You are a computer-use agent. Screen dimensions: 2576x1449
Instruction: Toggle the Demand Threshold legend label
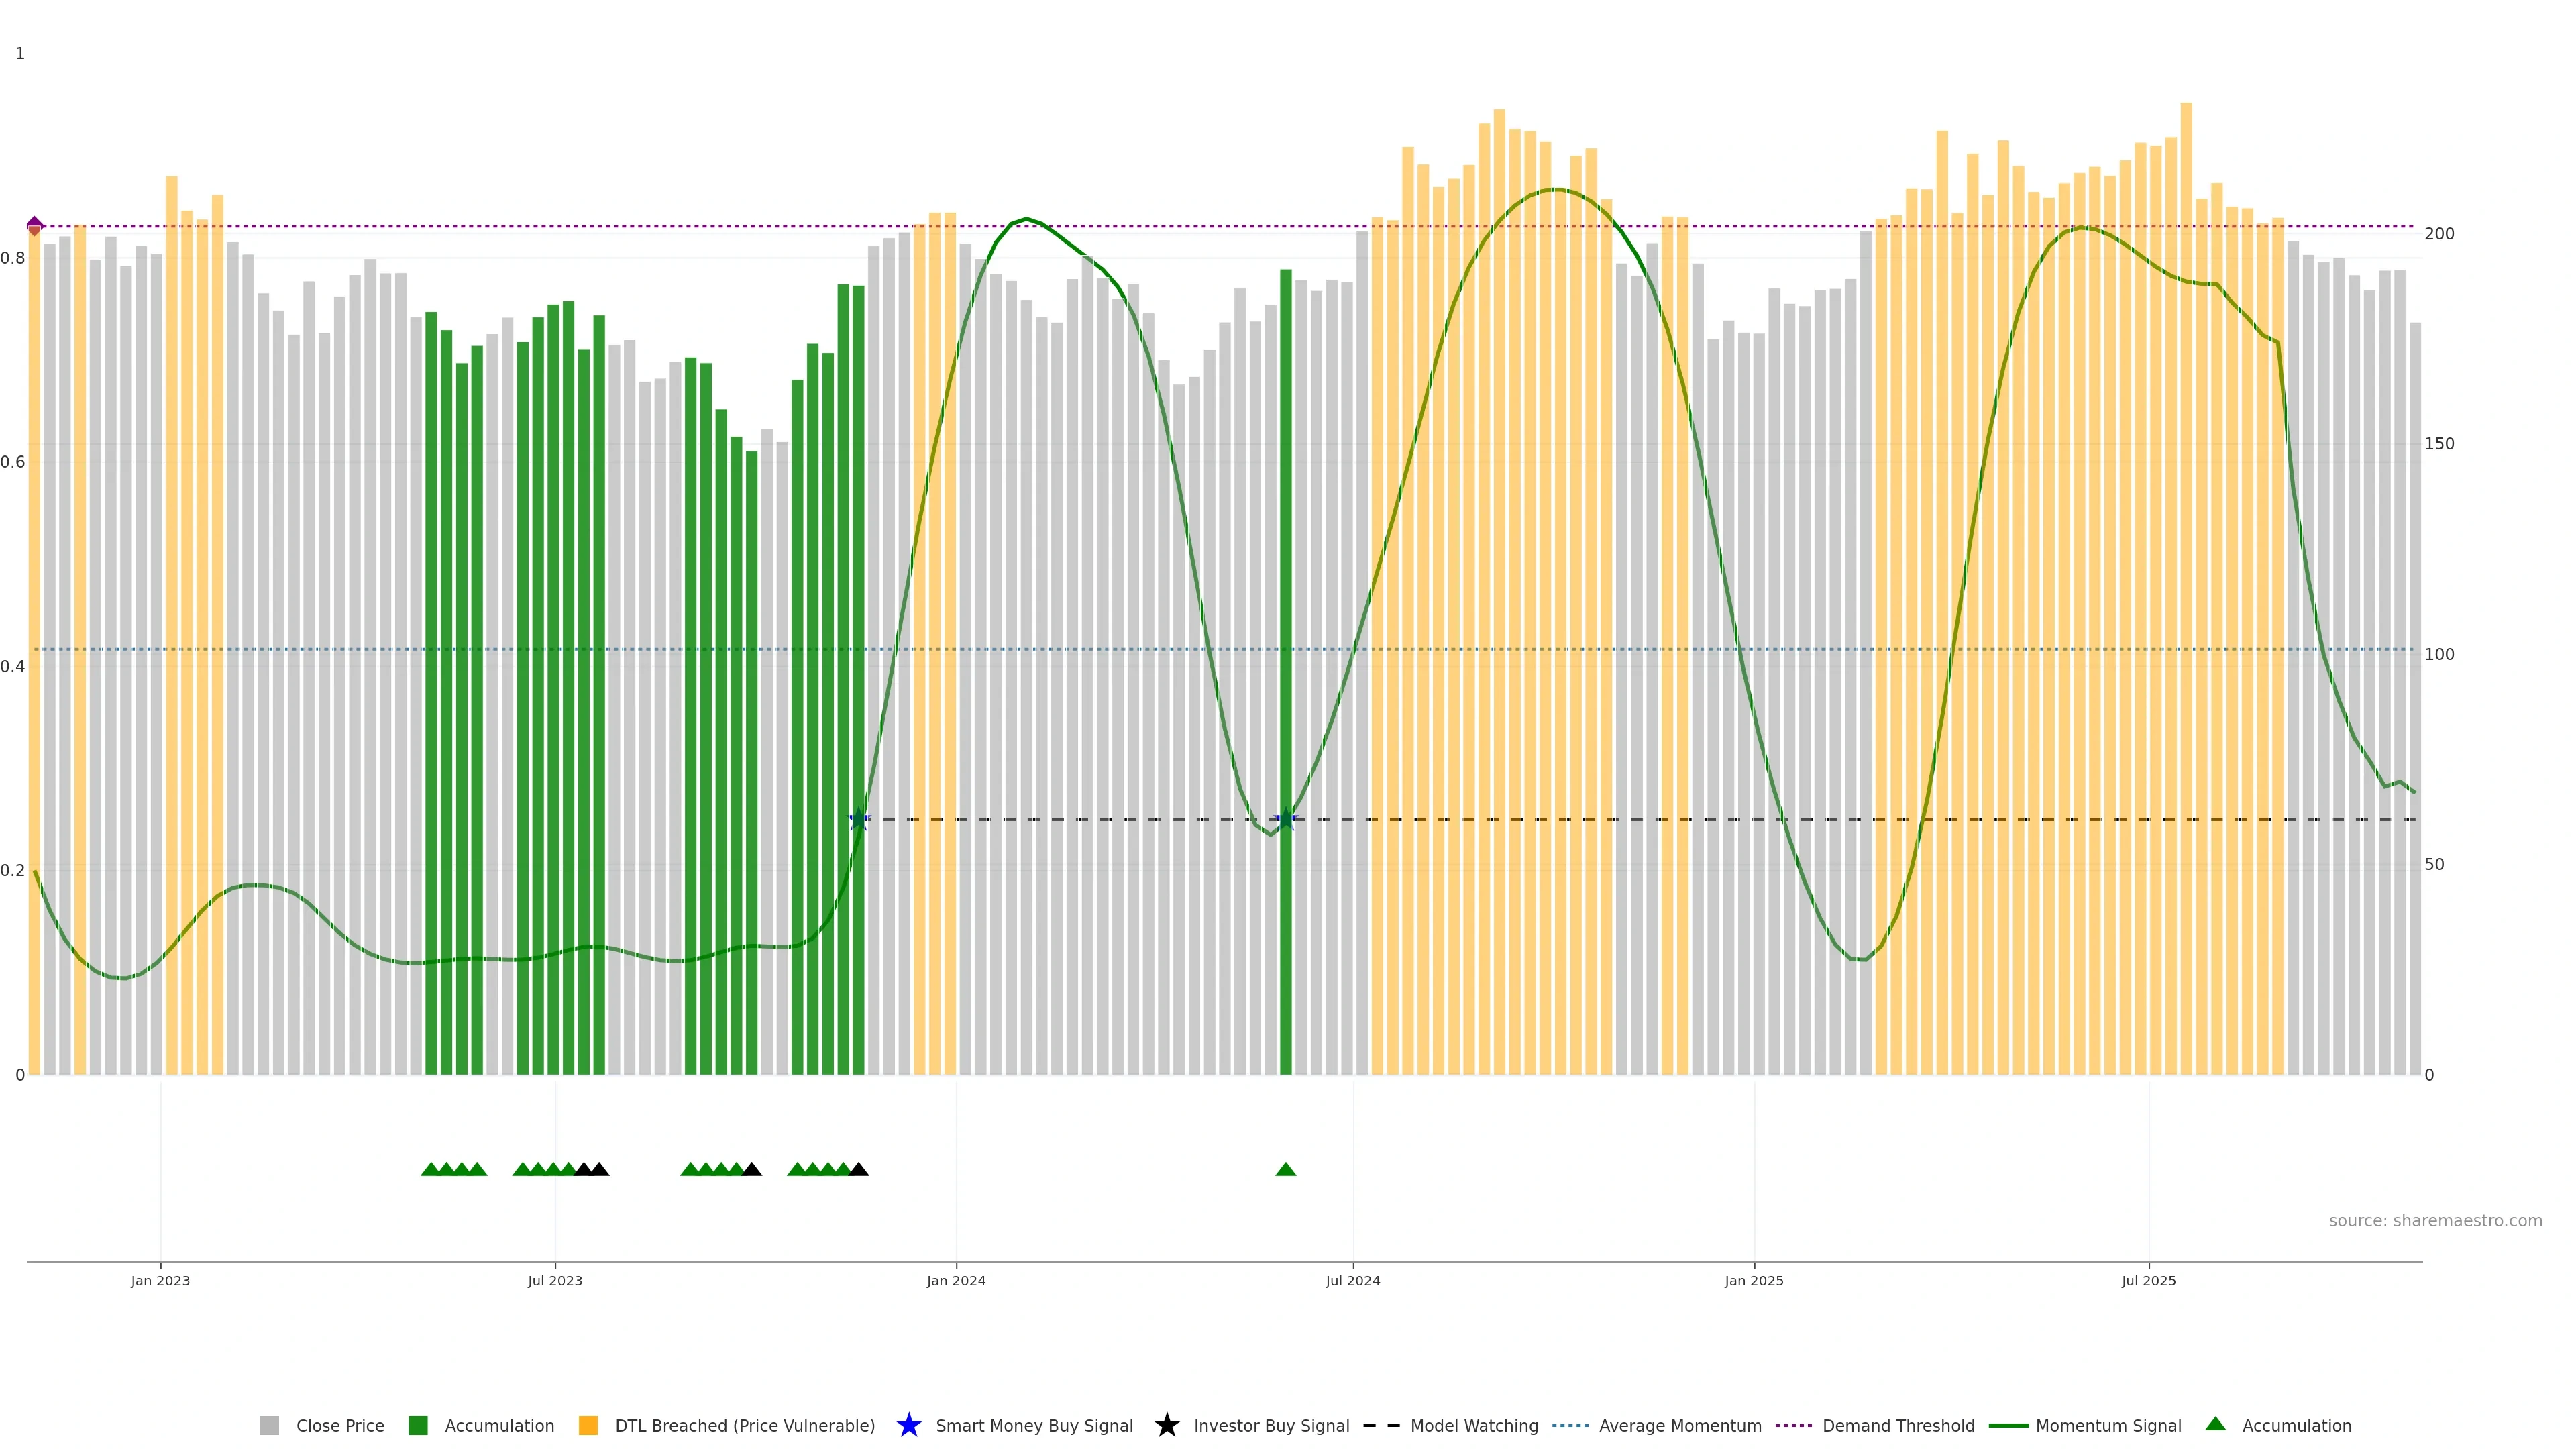tap(1898, 1425)
